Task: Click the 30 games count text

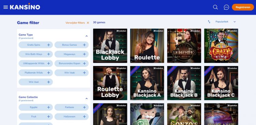Action: (99, 22)
